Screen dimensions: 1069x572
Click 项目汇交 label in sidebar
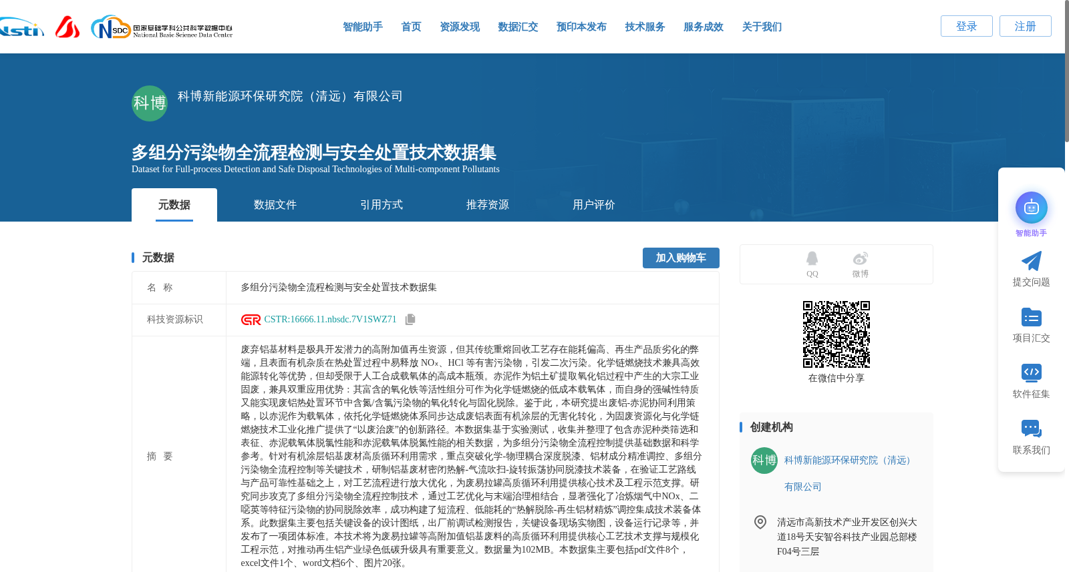tap(1032, 338)
